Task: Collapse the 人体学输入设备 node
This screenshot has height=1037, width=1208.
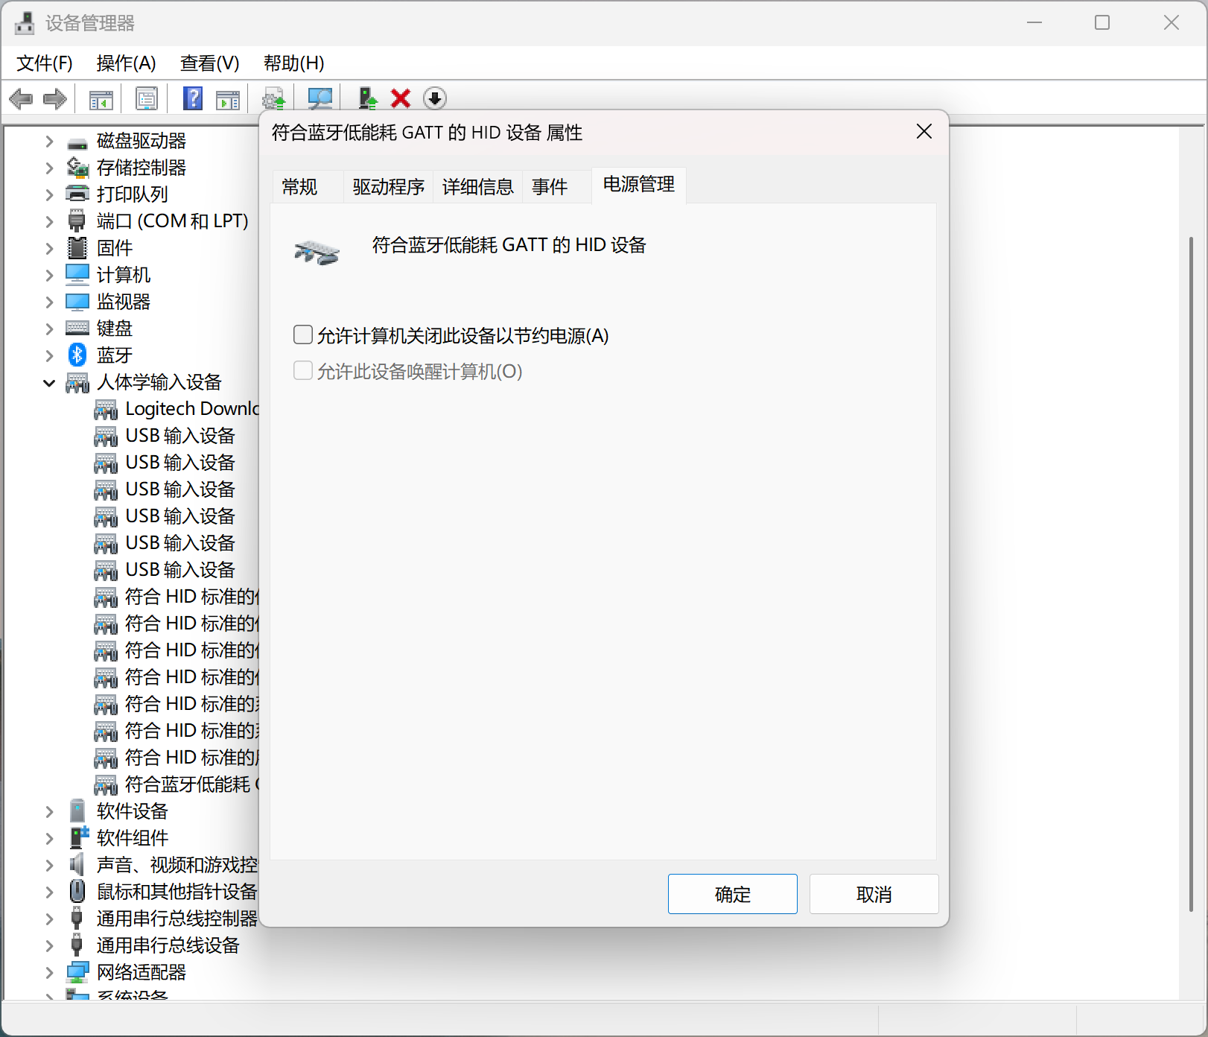Action: 49,383
